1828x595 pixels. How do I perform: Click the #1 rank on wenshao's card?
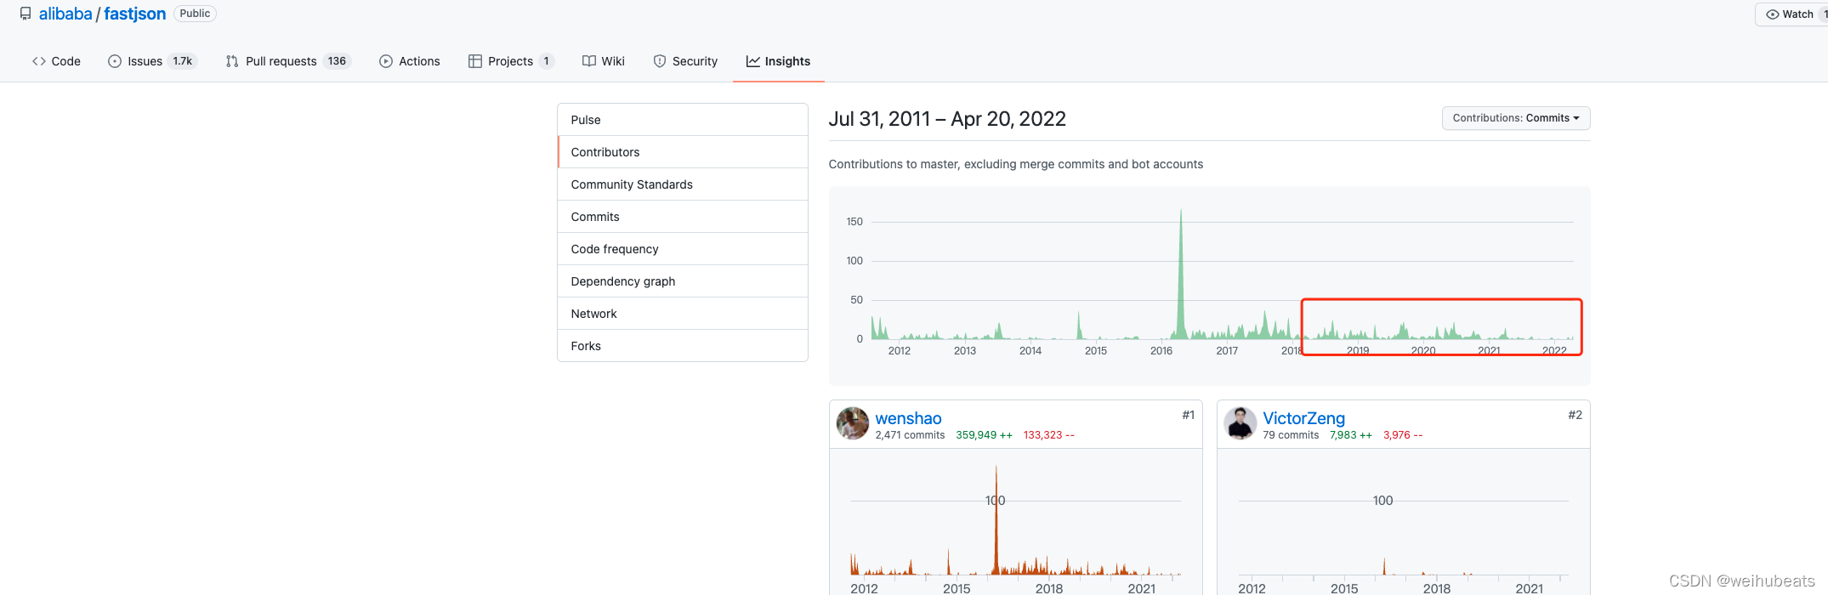pos(1188,415)
